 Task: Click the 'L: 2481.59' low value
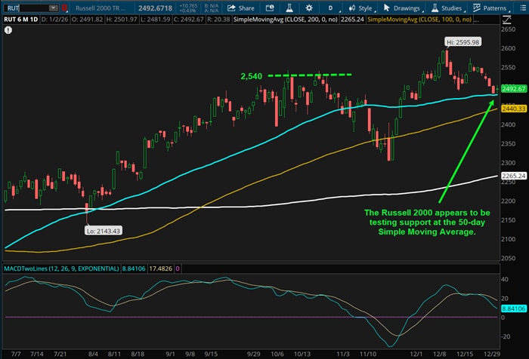point(156,20)
